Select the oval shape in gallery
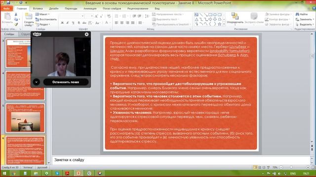 215,15
